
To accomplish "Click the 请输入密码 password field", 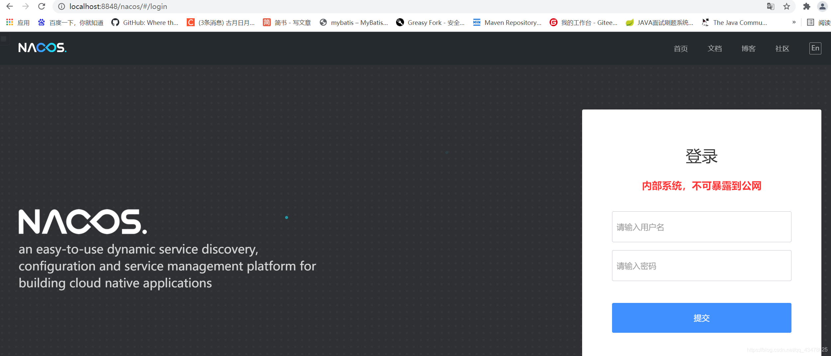I will [x=701, y=266].
